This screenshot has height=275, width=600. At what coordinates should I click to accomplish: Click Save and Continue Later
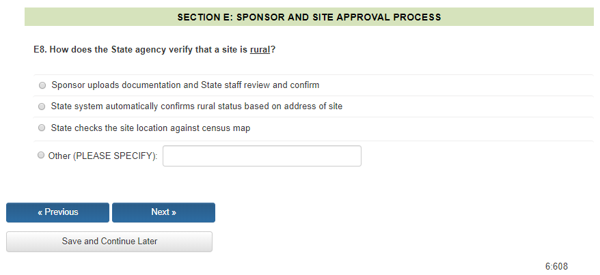coord(109,242)
